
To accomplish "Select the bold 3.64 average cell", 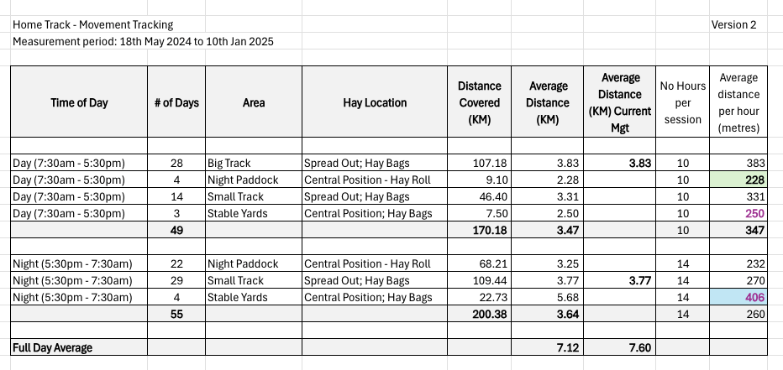I will (x=547, y=314).
